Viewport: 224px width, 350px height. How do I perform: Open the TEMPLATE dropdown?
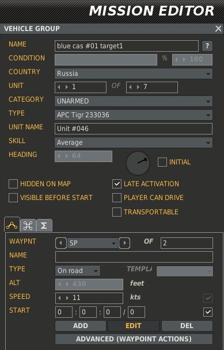[185, 271]
